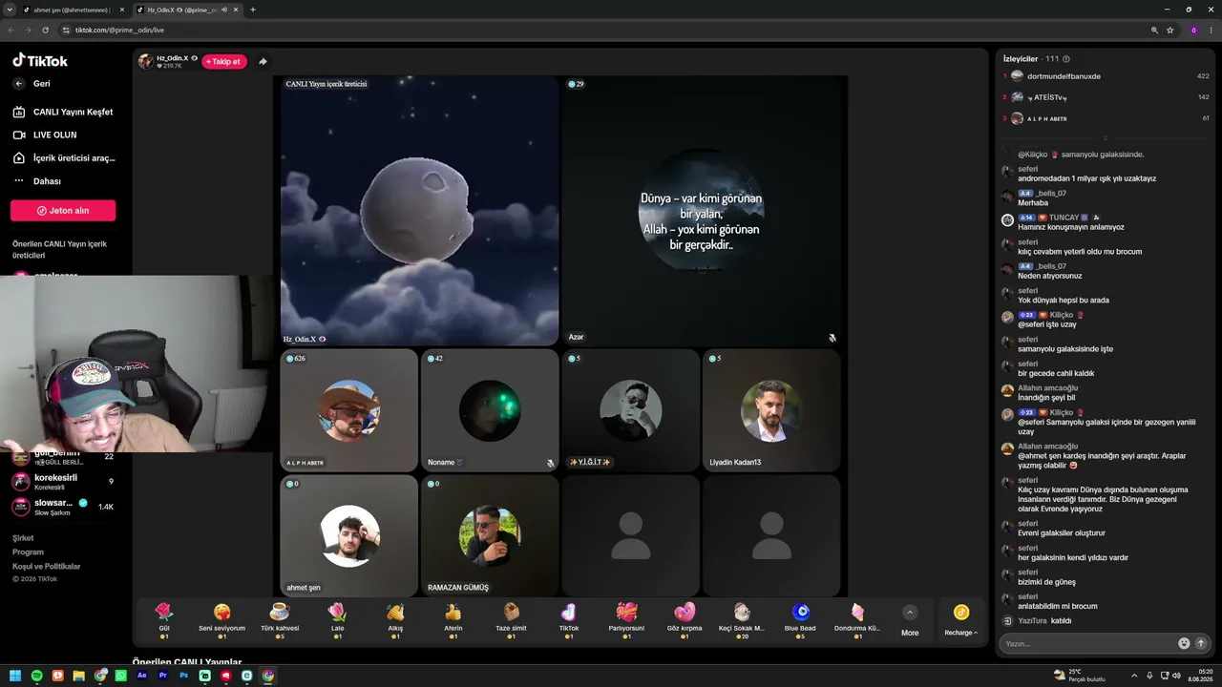Image resolution: width=1222 pixels, height=687 pixels.
Task: Go to LIVE OLUN
Action: pos(45,135)
